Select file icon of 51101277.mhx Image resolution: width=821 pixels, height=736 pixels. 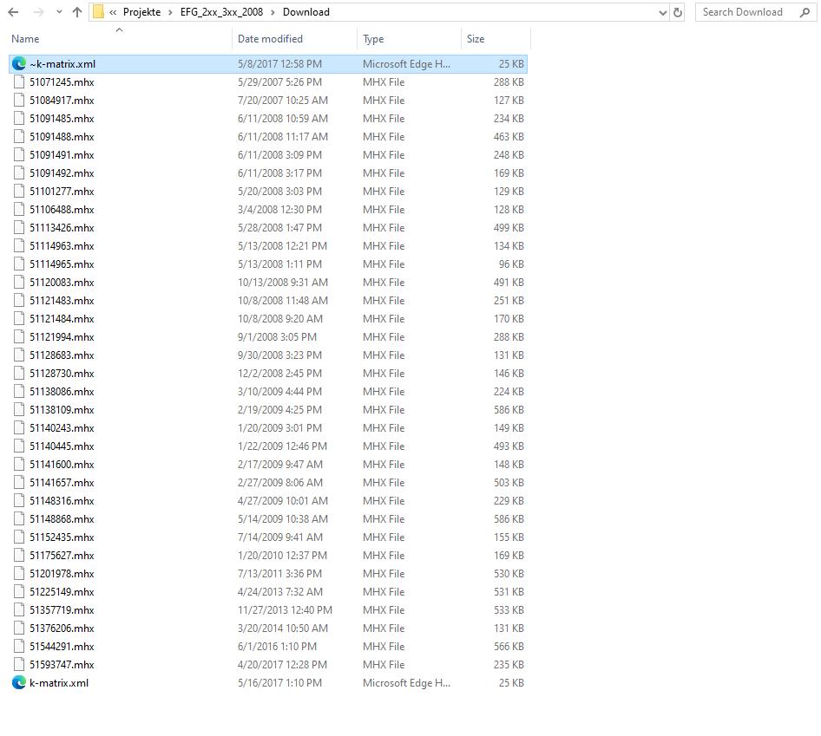19,192
